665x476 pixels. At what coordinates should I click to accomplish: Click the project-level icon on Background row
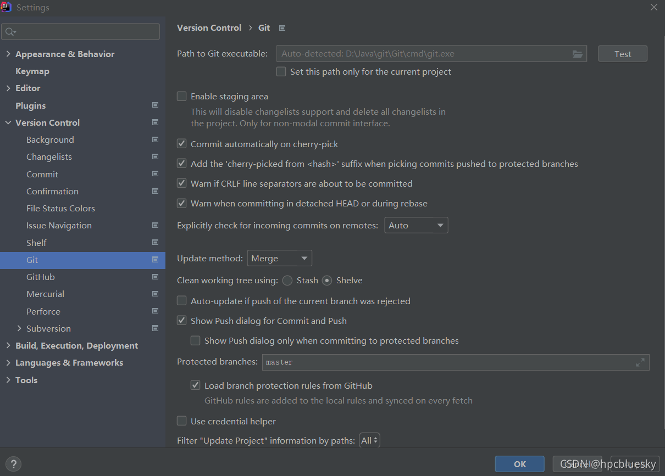pos(155,139)
